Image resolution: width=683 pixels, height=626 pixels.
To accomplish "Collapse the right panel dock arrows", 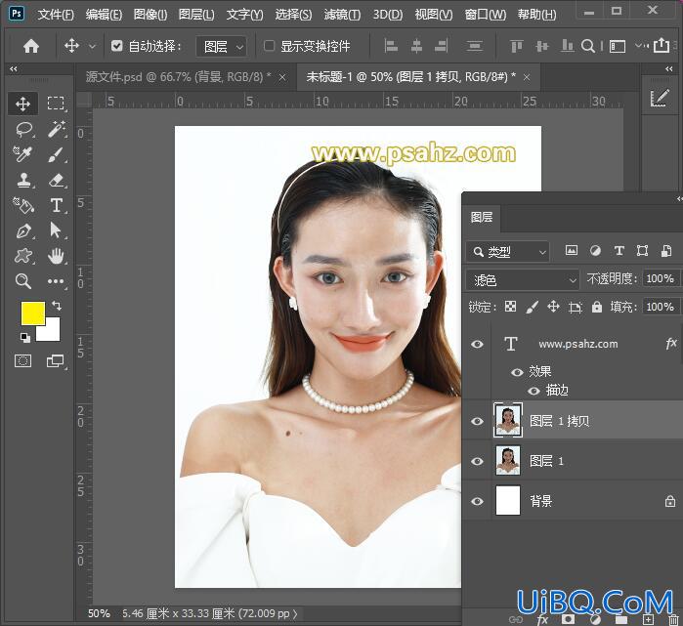I will [669, 68].
